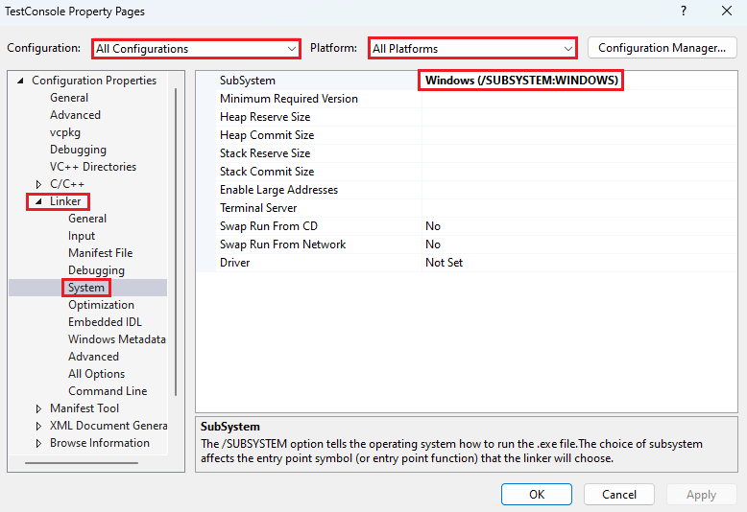The width and height of the screenshot is (747, 512).
Task: Close the TestConsole Property Pages dialog
Action: pos(727,11)
